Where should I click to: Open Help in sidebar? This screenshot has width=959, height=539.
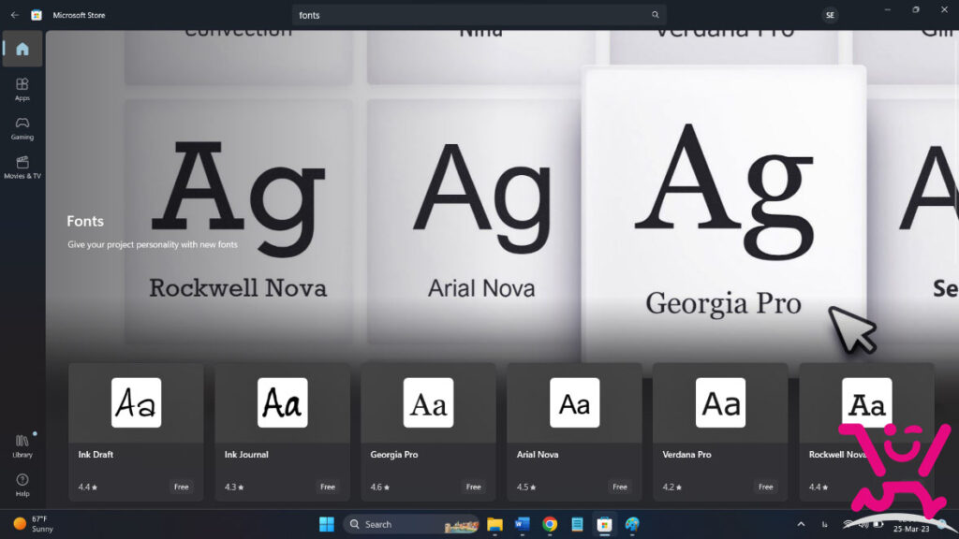(22, 486)
